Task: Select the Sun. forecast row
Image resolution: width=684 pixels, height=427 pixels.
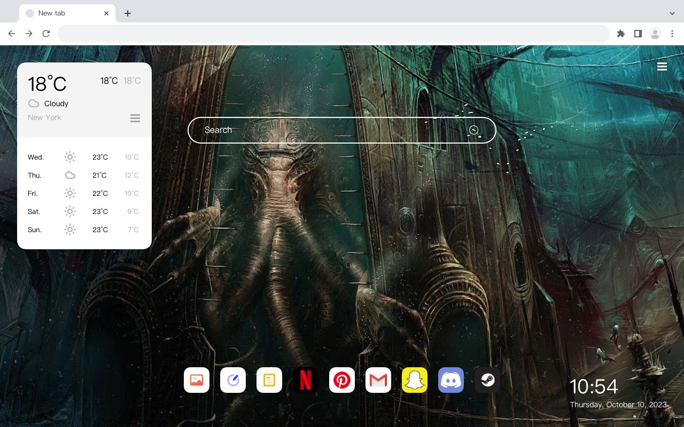Action: [84, 230]
